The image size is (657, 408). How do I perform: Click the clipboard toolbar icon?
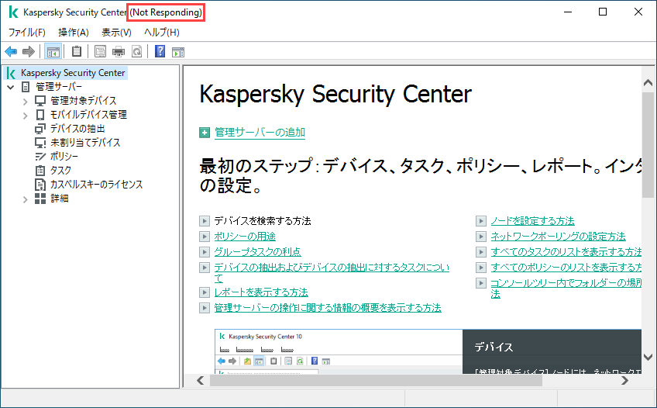click(76, 51)
